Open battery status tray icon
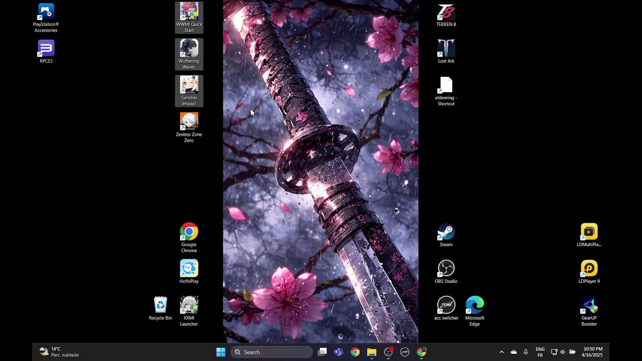The image size is (642, 361). coord(572,352)
